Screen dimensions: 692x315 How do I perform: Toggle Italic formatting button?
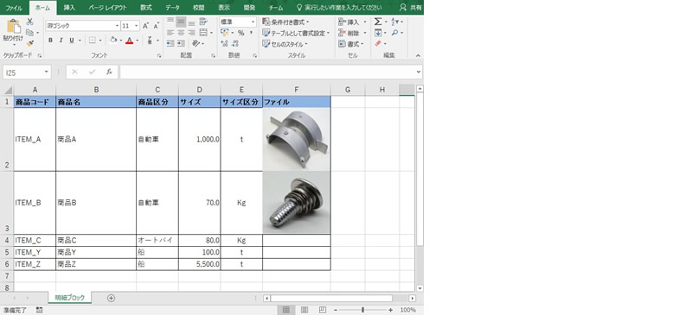pos(61,41)
